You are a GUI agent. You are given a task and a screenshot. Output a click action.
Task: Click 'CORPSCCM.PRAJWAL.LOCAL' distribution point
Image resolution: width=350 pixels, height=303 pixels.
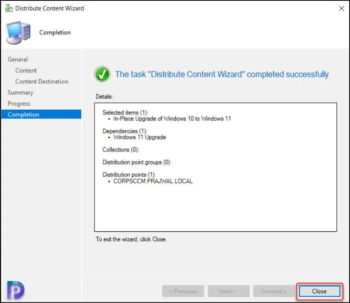153,181
